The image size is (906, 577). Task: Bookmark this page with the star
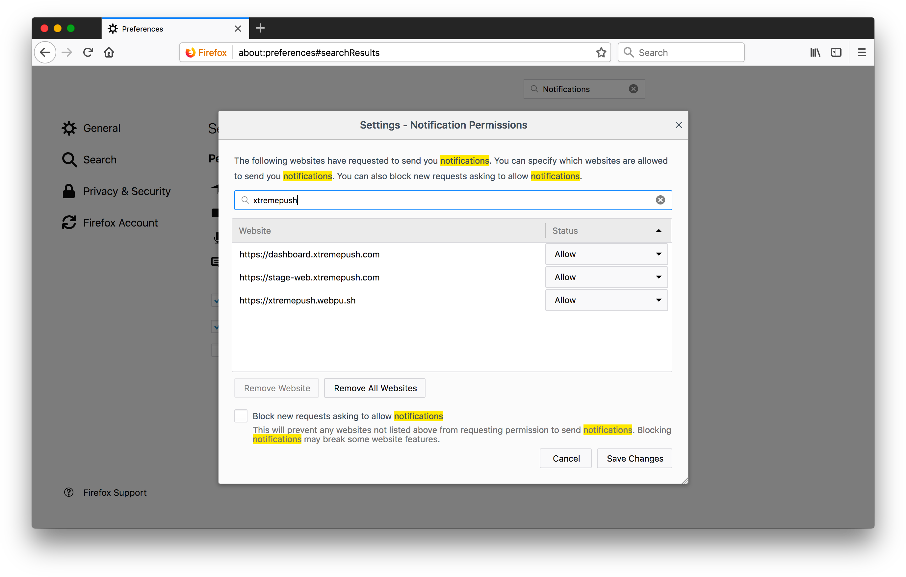click(x=601, y=52)
